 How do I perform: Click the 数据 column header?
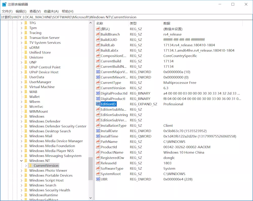pos(202,23)
